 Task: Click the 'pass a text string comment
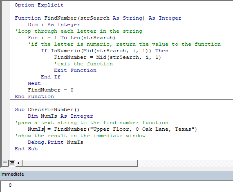click(92, 123)
